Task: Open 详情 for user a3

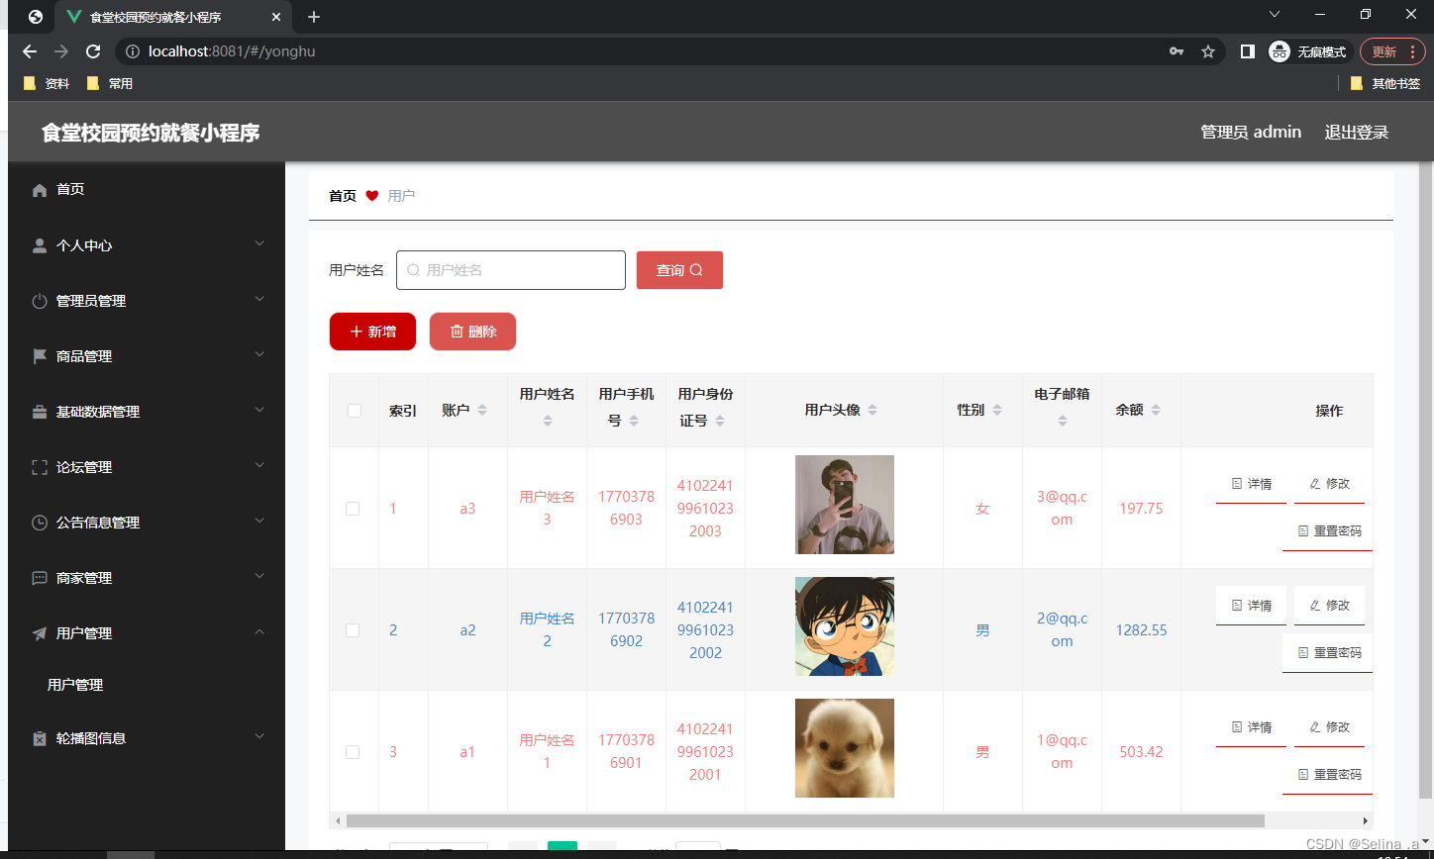Action: click(x=1251, y=484)
